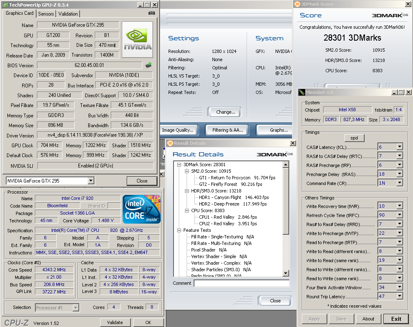413x327 pixels.
Task: Open the Processor #1 selection dropdown
Action: (75, 307)
